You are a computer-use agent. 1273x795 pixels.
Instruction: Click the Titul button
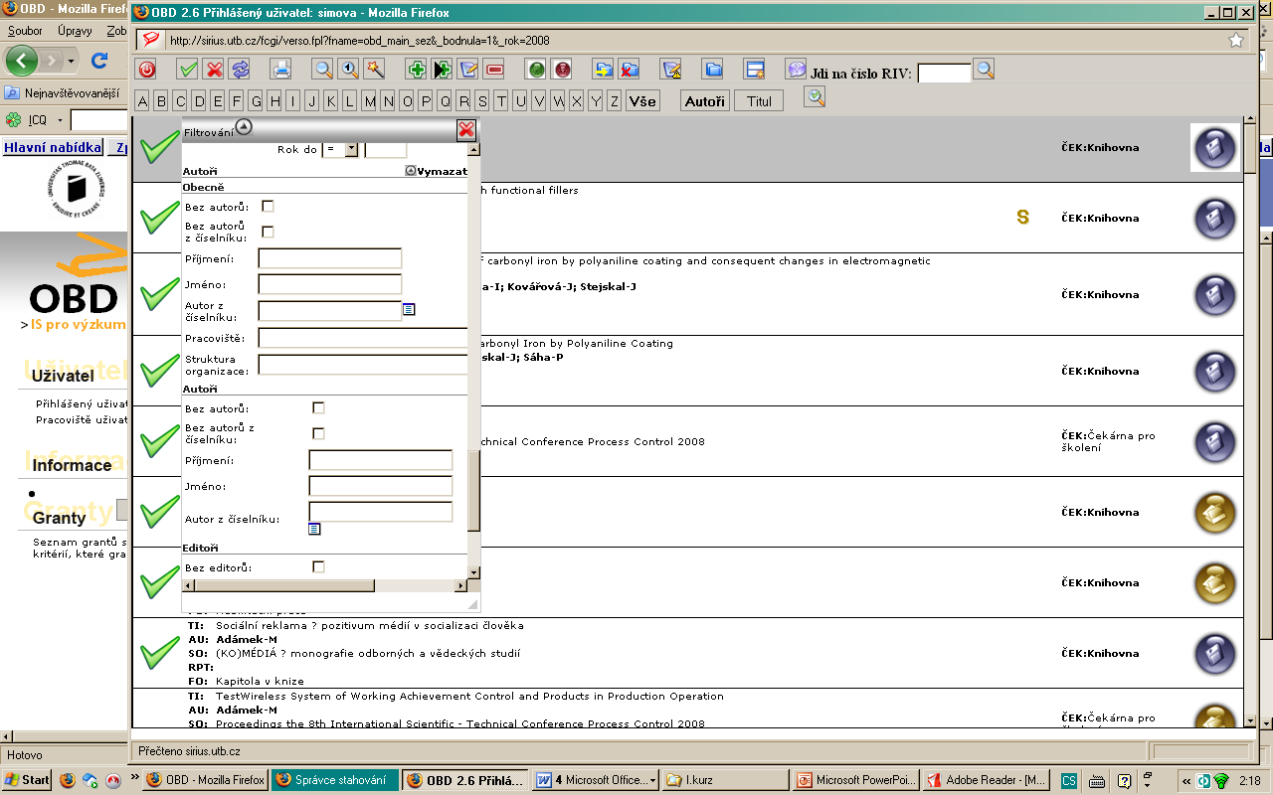[759, 100]
